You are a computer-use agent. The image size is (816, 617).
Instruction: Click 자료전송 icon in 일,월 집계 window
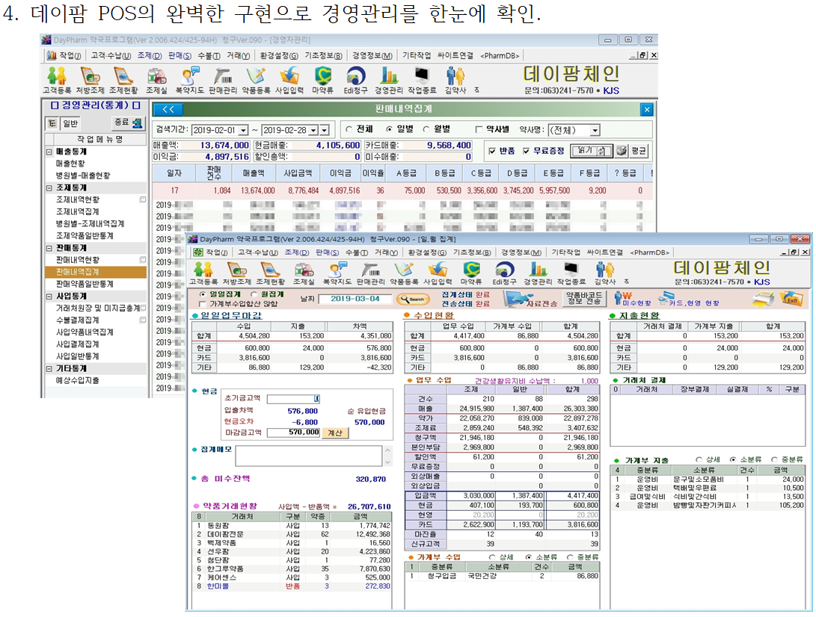(531, 300)
